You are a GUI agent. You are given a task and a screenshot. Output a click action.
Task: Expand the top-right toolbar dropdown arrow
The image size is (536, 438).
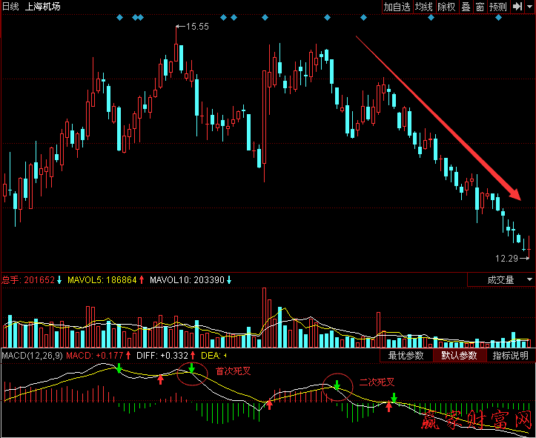tap(529, 7)
